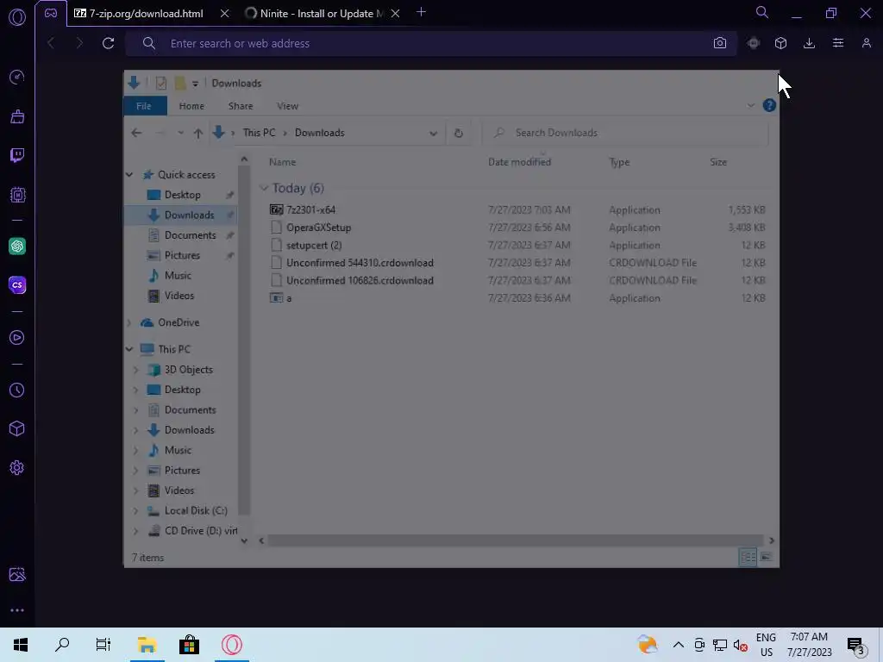Open Task View on the taskbar
Image resolution: width=883 pixels, height=662 pixels.
pos(103,645)
